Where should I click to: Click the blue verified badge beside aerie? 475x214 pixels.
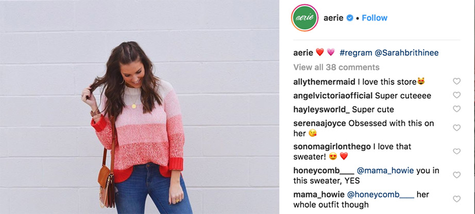coord(350,18)
